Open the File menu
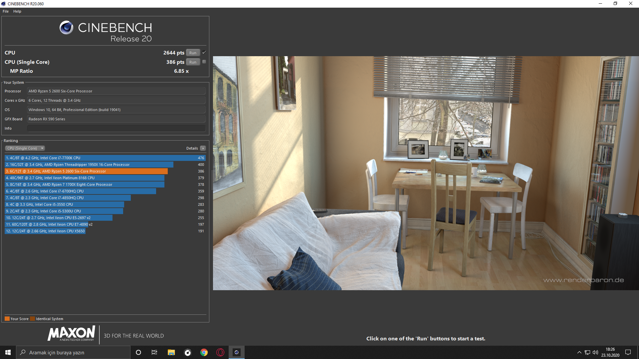 (6, 11)
